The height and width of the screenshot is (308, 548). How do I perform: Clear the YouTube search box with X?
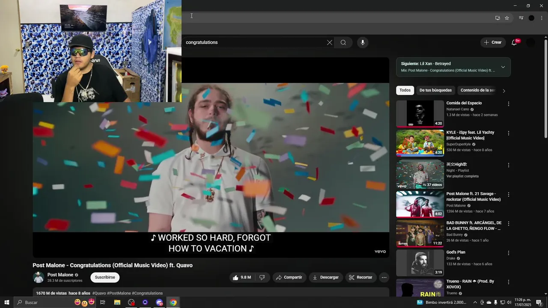329,42
